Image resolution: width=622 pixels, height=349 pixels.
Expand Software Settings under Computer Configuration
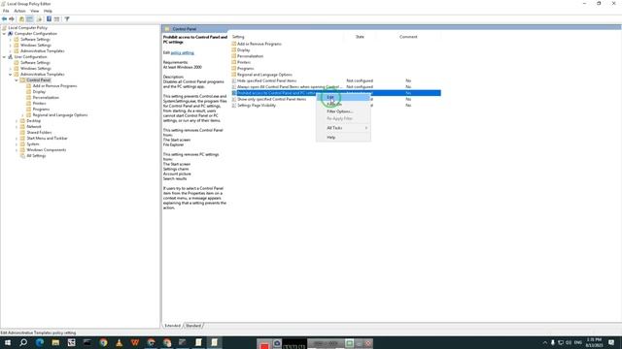pos(11,40)
